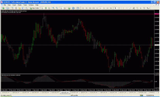The image size is (160, 97).
Task: Select the M15 timeframe button
Action: coord(90,8)
